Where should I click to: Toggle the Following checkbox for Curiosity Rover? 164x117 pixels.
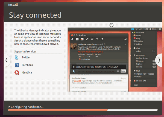(x=80, y=59)
